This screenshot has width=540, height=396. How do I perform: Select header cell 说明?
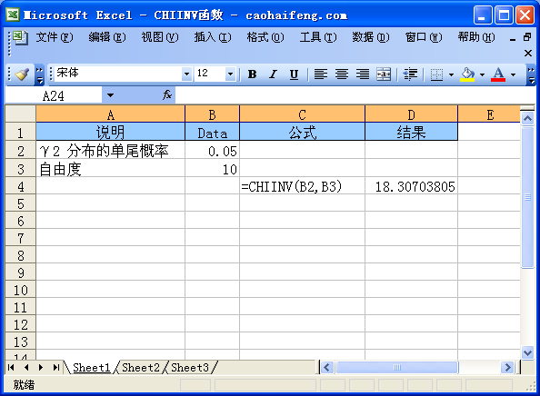pos(111,132)
